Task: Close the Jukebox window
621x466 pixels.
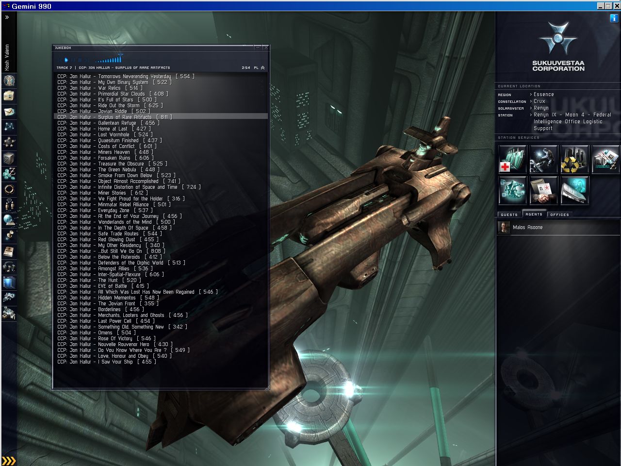Action: tap(265, 48)
